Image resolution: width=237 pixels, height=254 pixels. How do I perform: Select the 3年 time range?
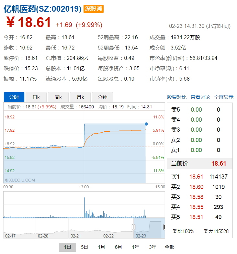(152, 247)
